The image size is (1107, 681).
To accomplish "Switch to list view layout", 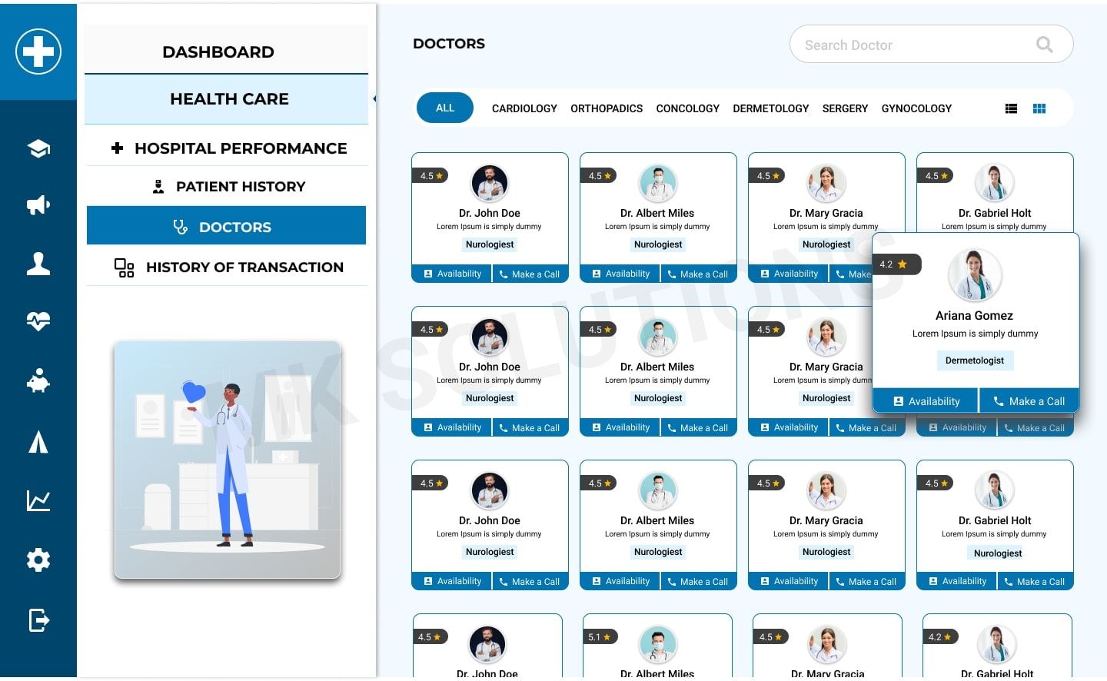I will click(1011, 109).
